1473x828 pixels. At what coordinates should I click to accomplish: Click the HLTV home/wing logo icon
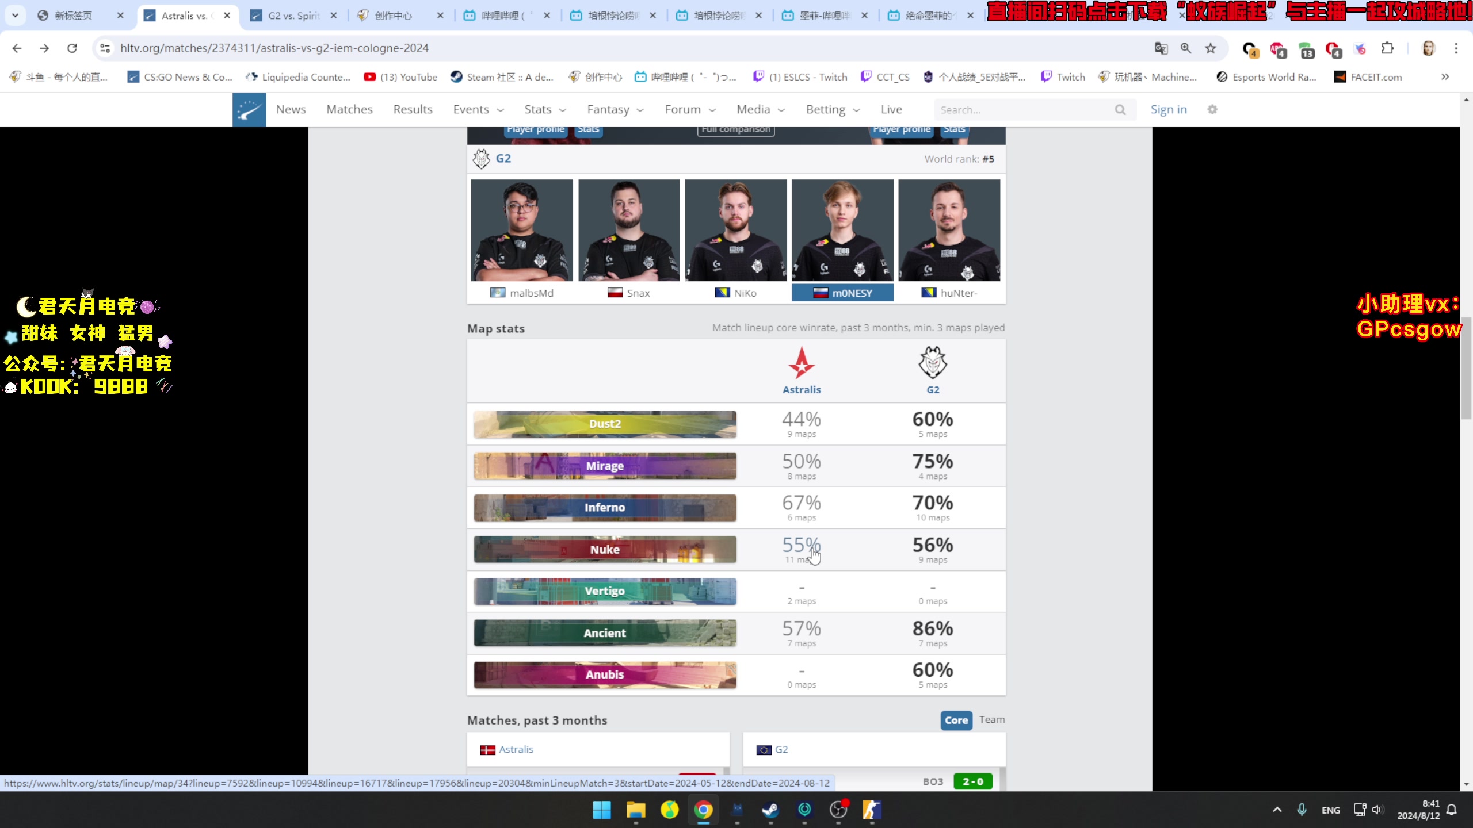click(249, 108)
